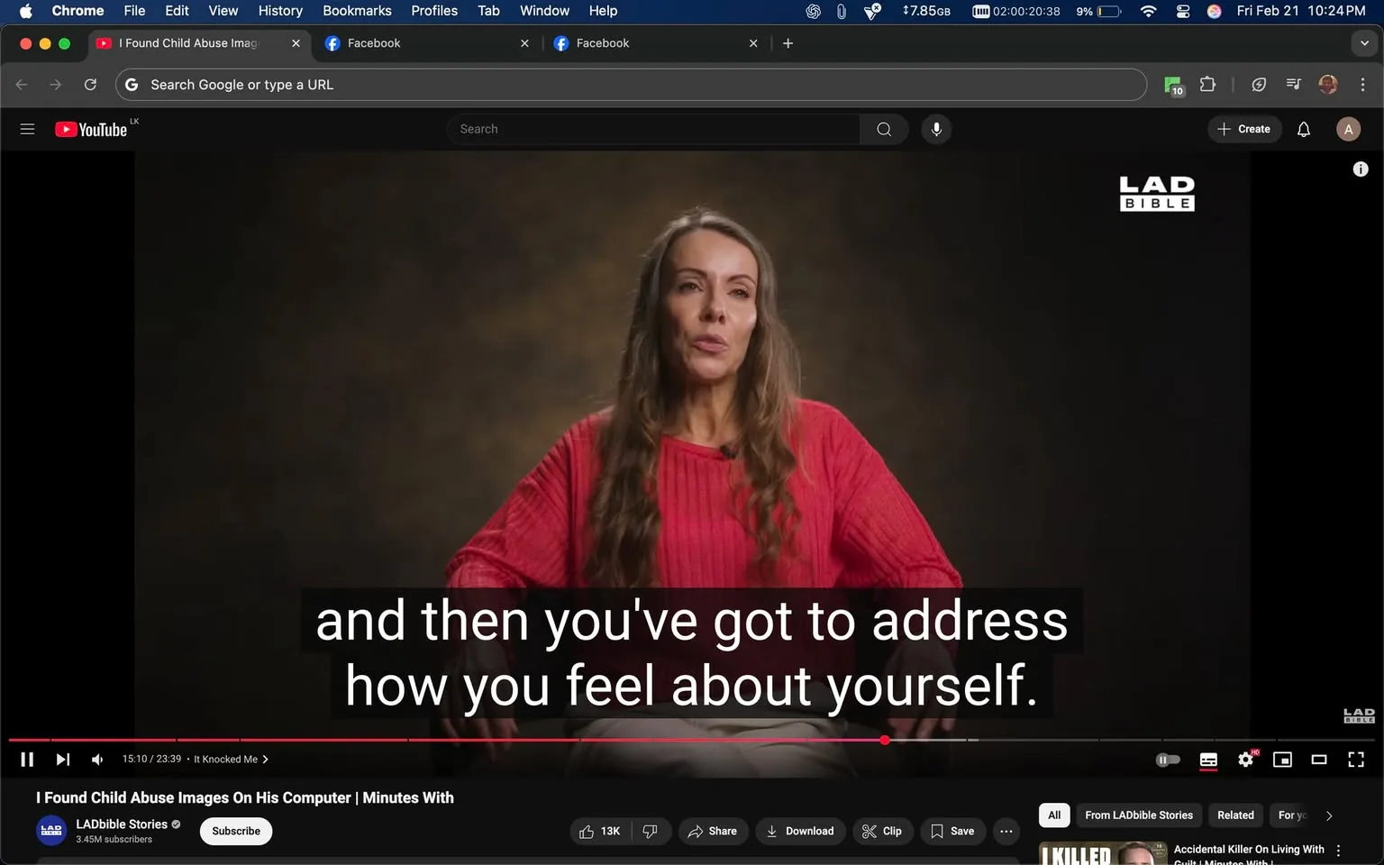Subscribe to LADbible Stories
Image resolution: width=1384 pixels, height=865 pixels.
coord(235,831)
